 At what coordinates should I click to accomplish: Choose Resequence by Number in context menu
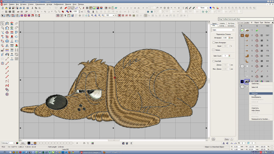(x=260, y=119)
